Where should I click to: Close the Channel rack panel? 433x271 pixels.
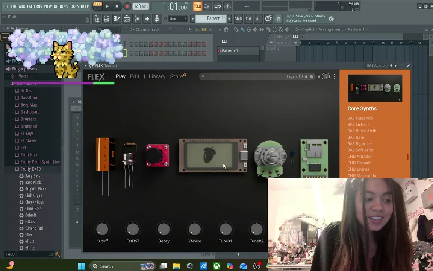[211, 29]
